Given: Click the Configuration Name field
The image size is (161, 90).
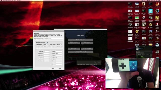Looking at the screenshot, I should pos(52,39).
